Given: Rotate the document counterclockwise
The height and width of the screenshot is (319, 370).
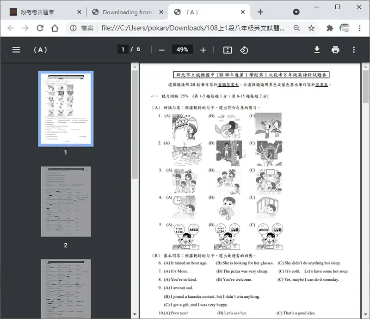Looking at the screenshot, I should (x=244, y=50).
